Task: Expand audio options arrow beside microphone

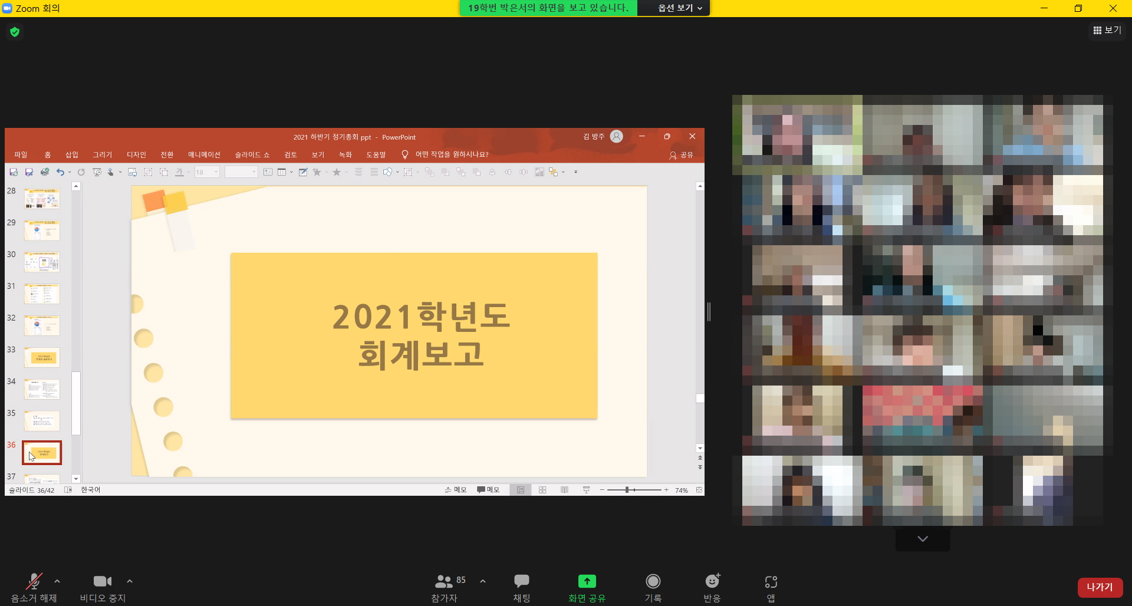Action: pos(57,581)
